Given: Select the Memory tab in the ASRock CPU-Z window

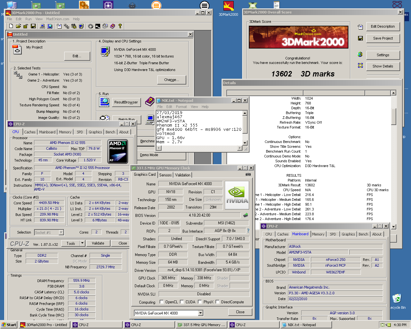Looking at the screenshot, I should [x=318, y=234].
